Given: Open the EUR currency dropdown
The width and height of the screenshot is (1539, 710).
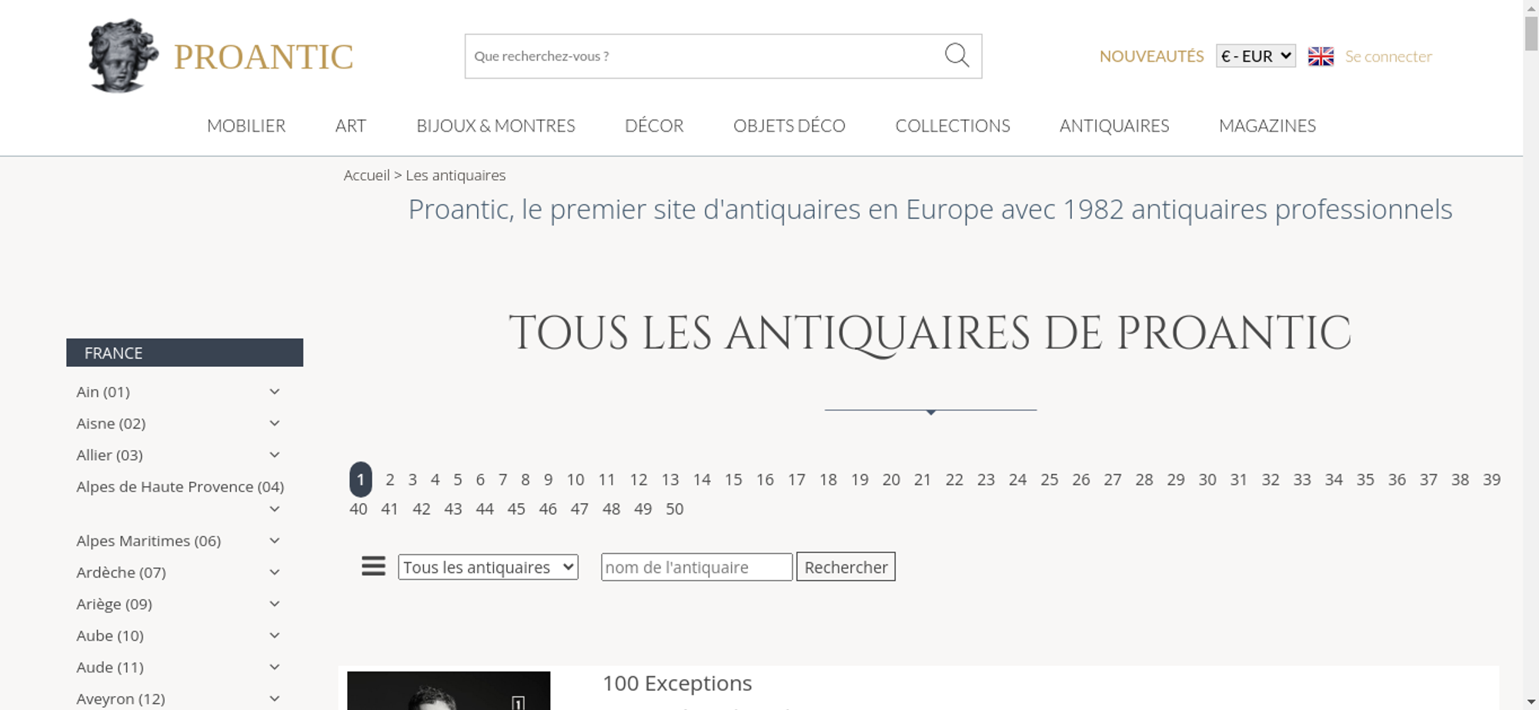Looking at the screenshot, I should (1255, 56).
